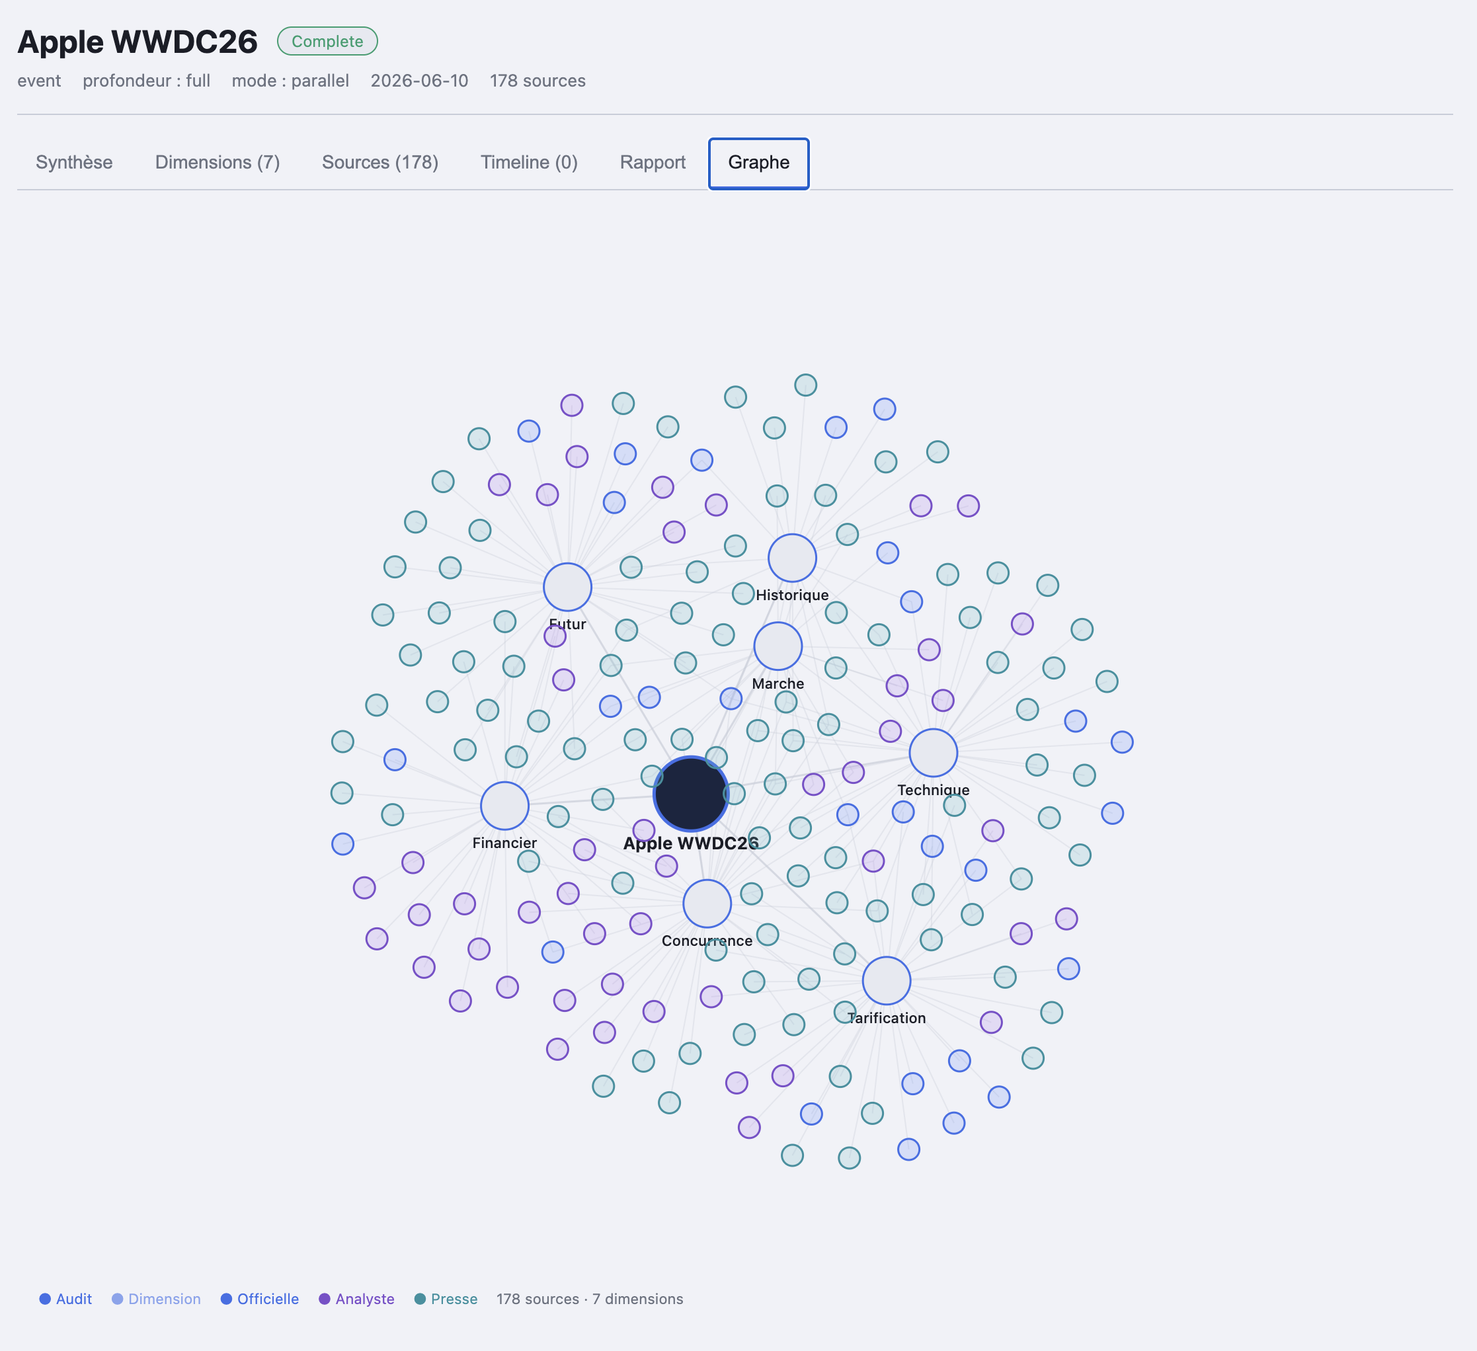Select the Futur dimension node

[567, 586]
